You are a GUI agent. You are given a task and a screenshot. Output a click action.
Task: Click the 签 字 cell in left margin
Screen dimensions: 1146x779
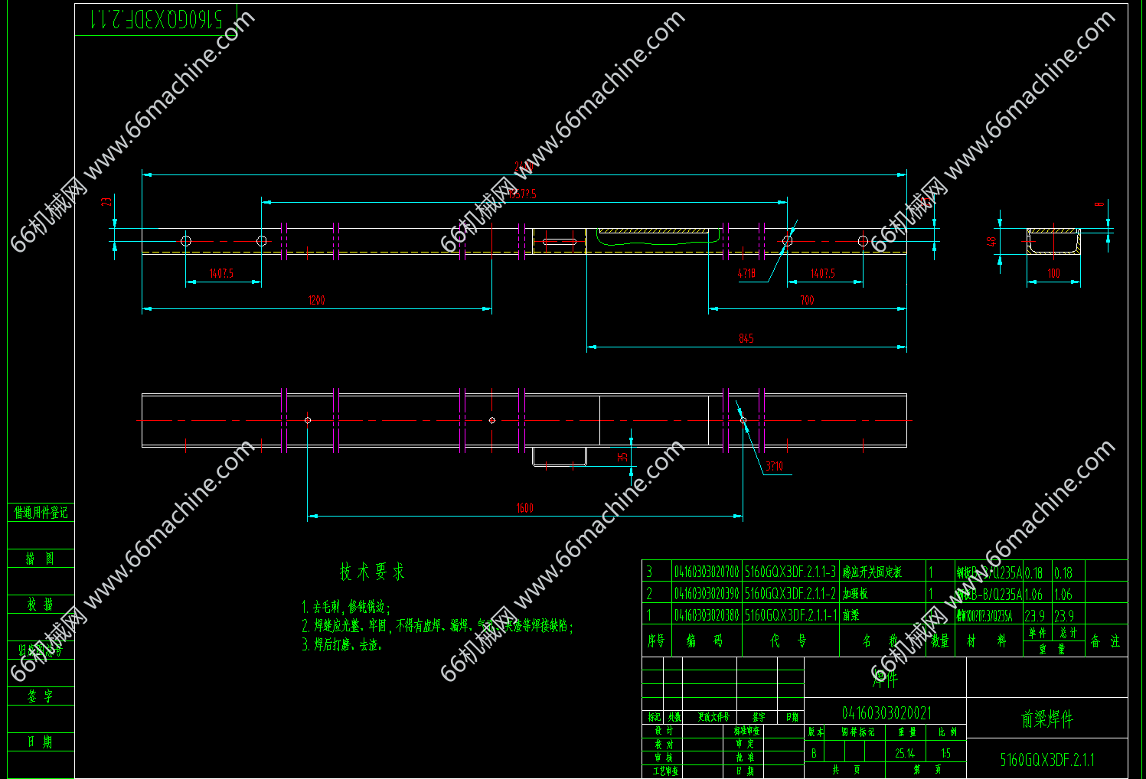pos(40,696)
